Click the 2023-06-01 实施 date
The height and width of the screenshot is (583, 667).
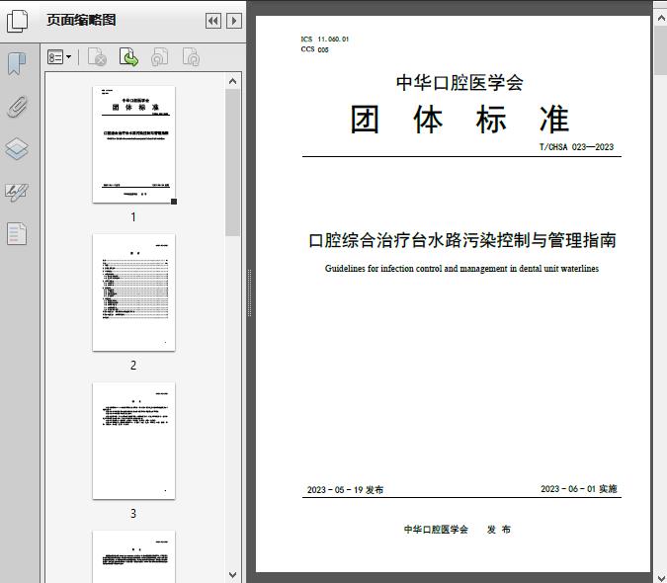pyautogui.click(x=578, y=489)
